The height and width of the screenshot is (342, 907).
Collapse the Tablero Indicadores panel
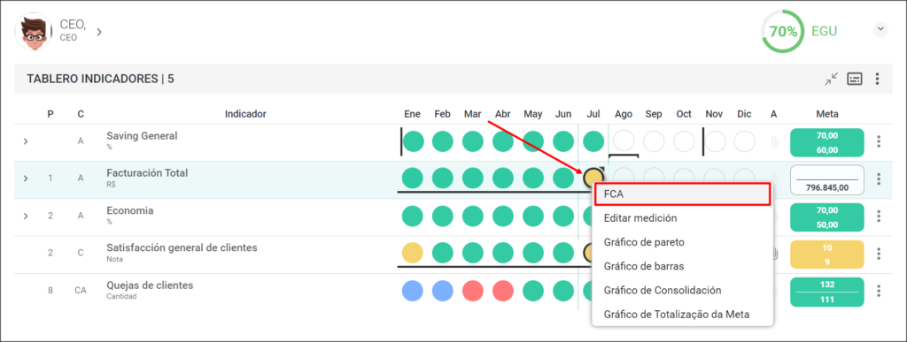coord(832,79)
